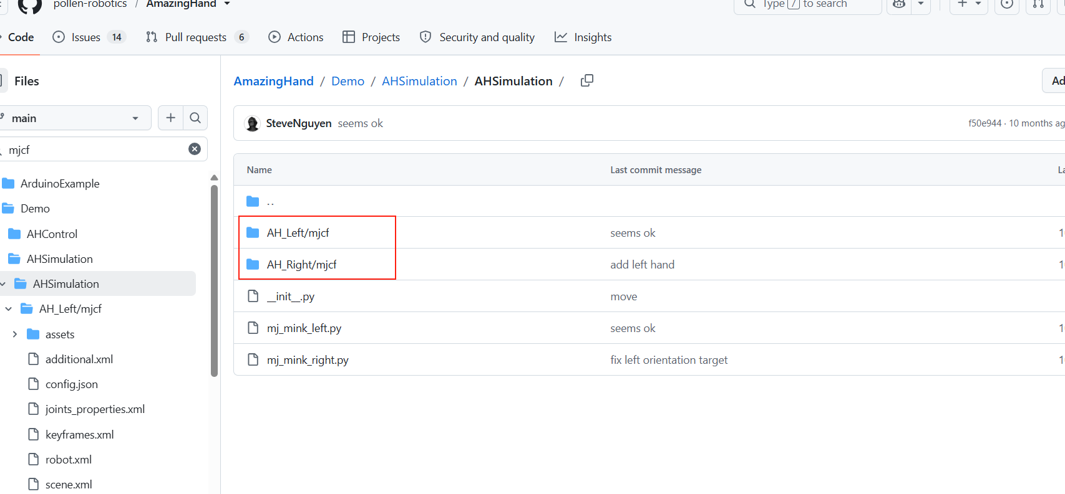Navigate to Demo in the breadcrumbs
This screenshot has height=494, width=1065.
point(348,81)
